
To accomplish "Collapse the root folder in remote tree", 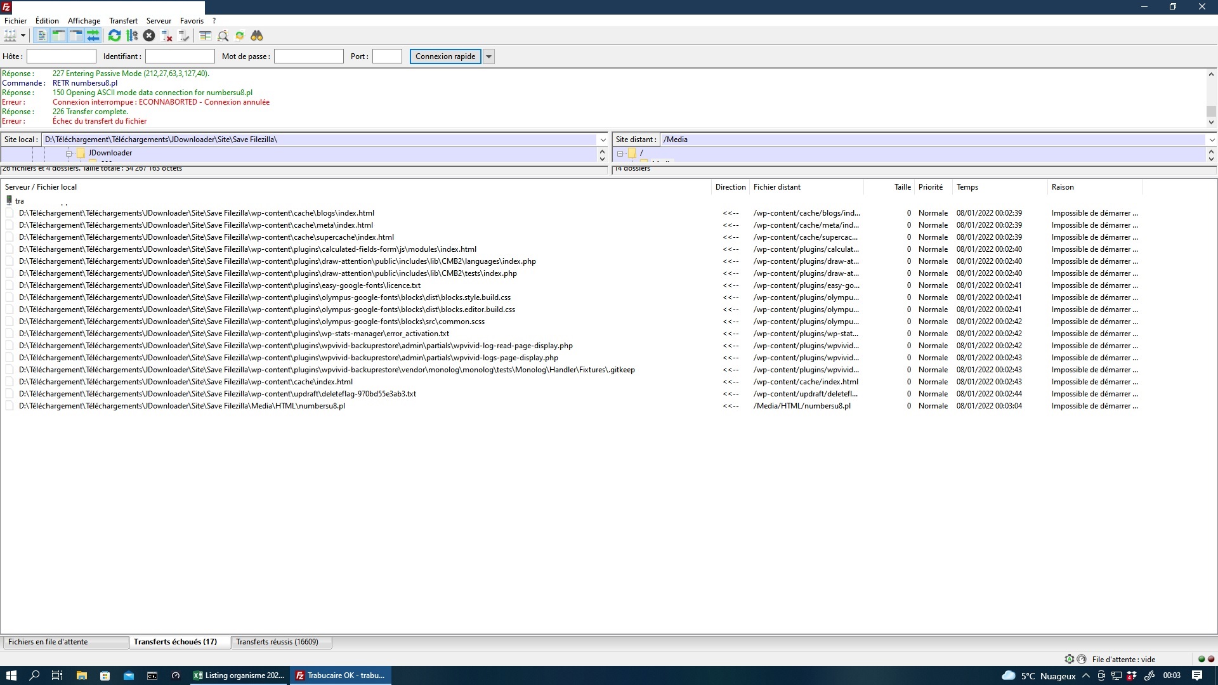I will (x=620, y=153).
